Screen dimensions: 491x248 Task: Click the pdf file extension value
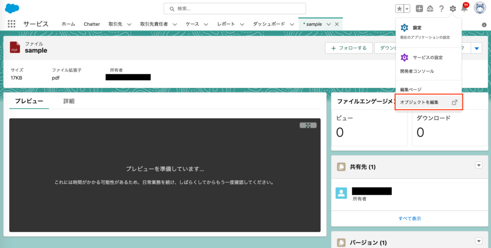(56, 78)
